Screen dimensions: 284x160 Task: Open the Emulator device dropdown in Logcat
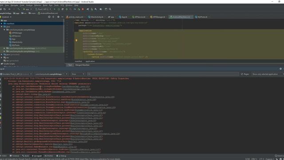16,74
